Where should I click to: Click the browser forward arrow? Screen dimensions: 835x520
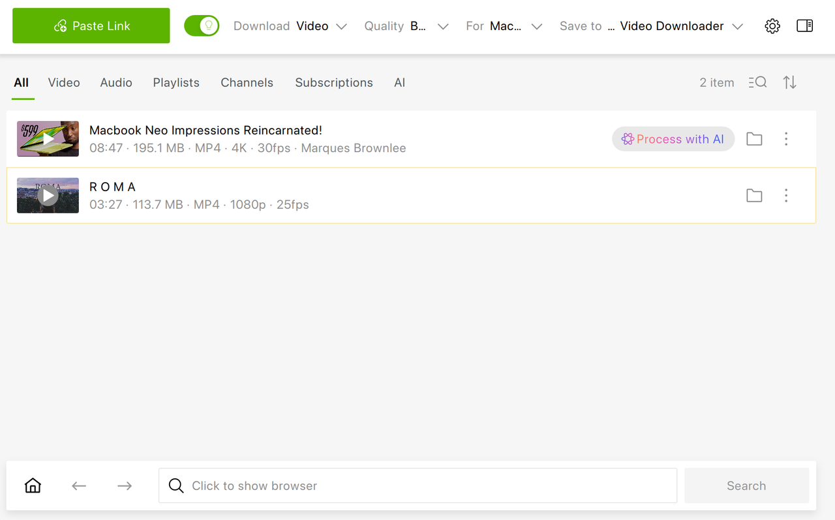pyautogui.click(x=125, y=485)
